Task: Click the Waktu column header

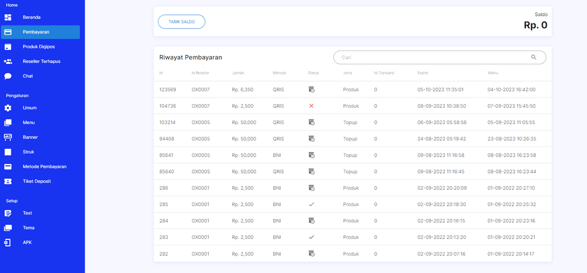Action: click(x=492, y=73)
